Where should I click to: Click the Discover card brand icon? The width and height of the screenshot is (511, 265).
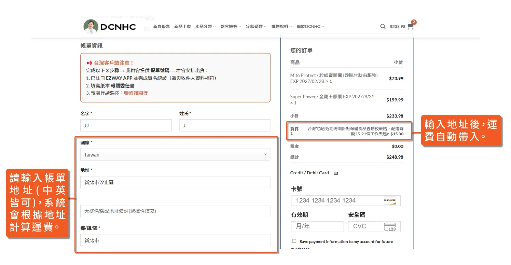click(x=390, y=200)
